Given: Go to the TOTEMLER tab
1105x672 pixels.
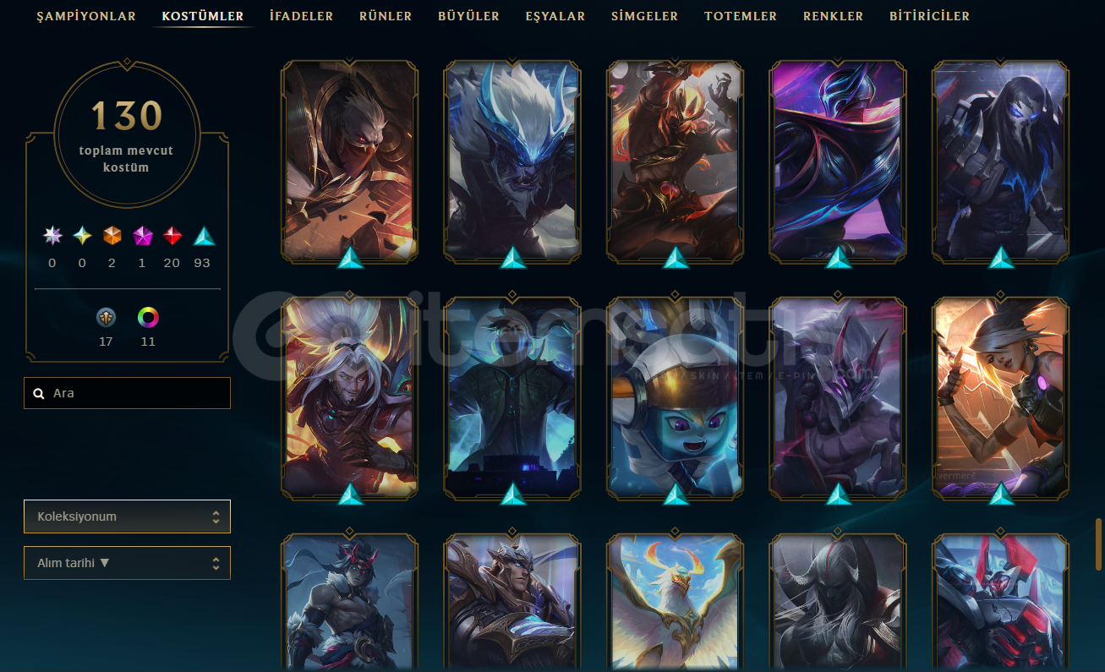Looking at the screenshot, I should point(741,16).
